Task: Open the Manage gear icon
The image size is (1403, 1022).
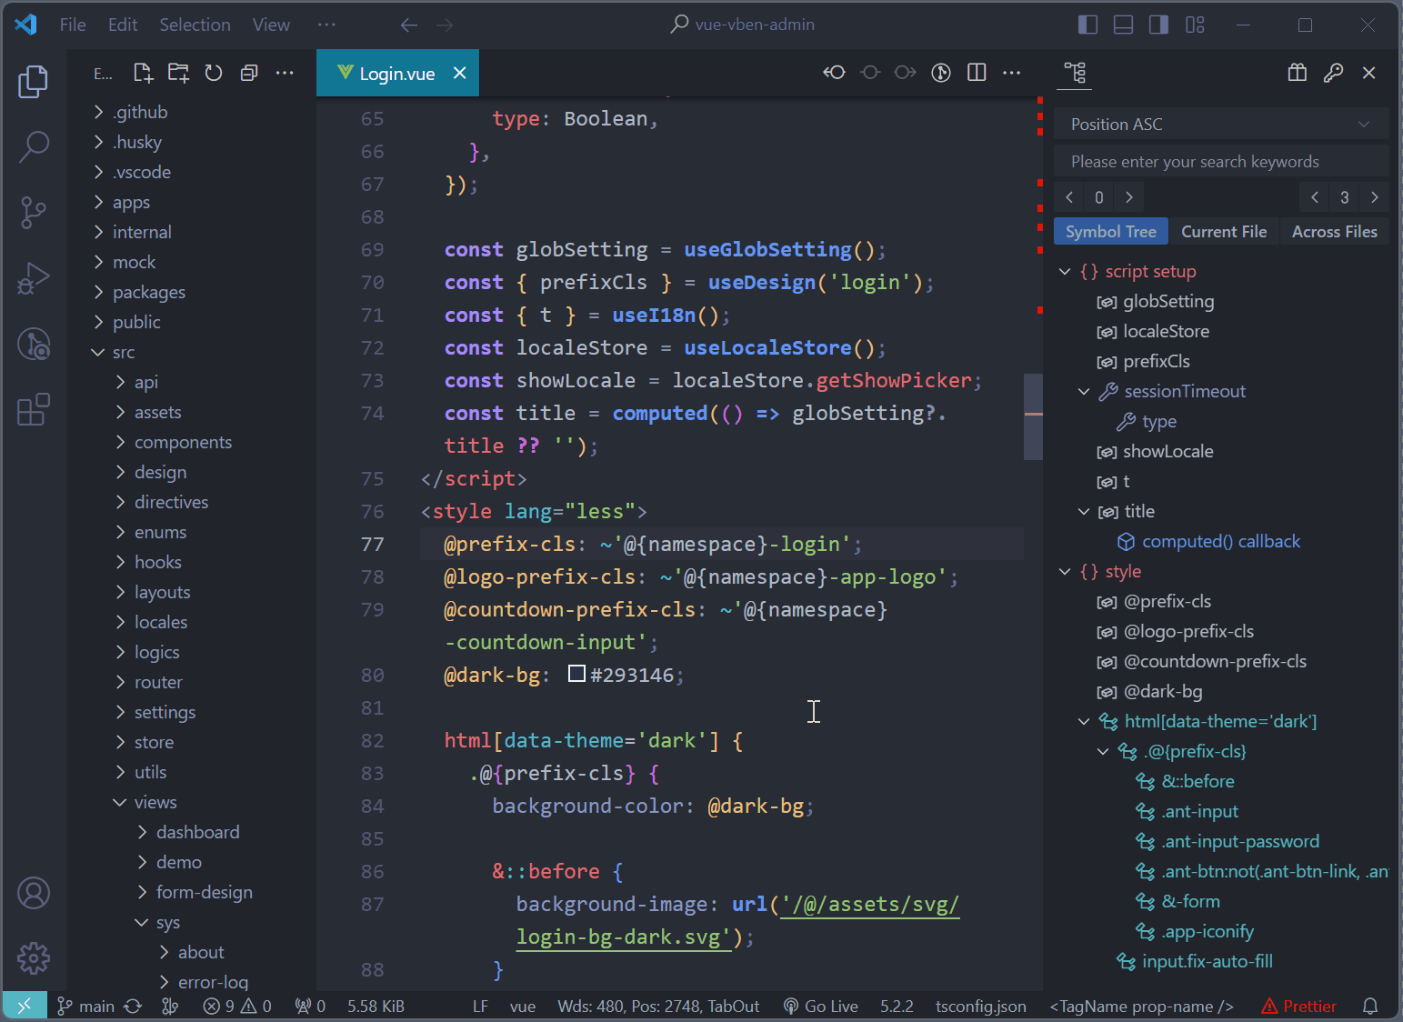Action: point(34,957)
